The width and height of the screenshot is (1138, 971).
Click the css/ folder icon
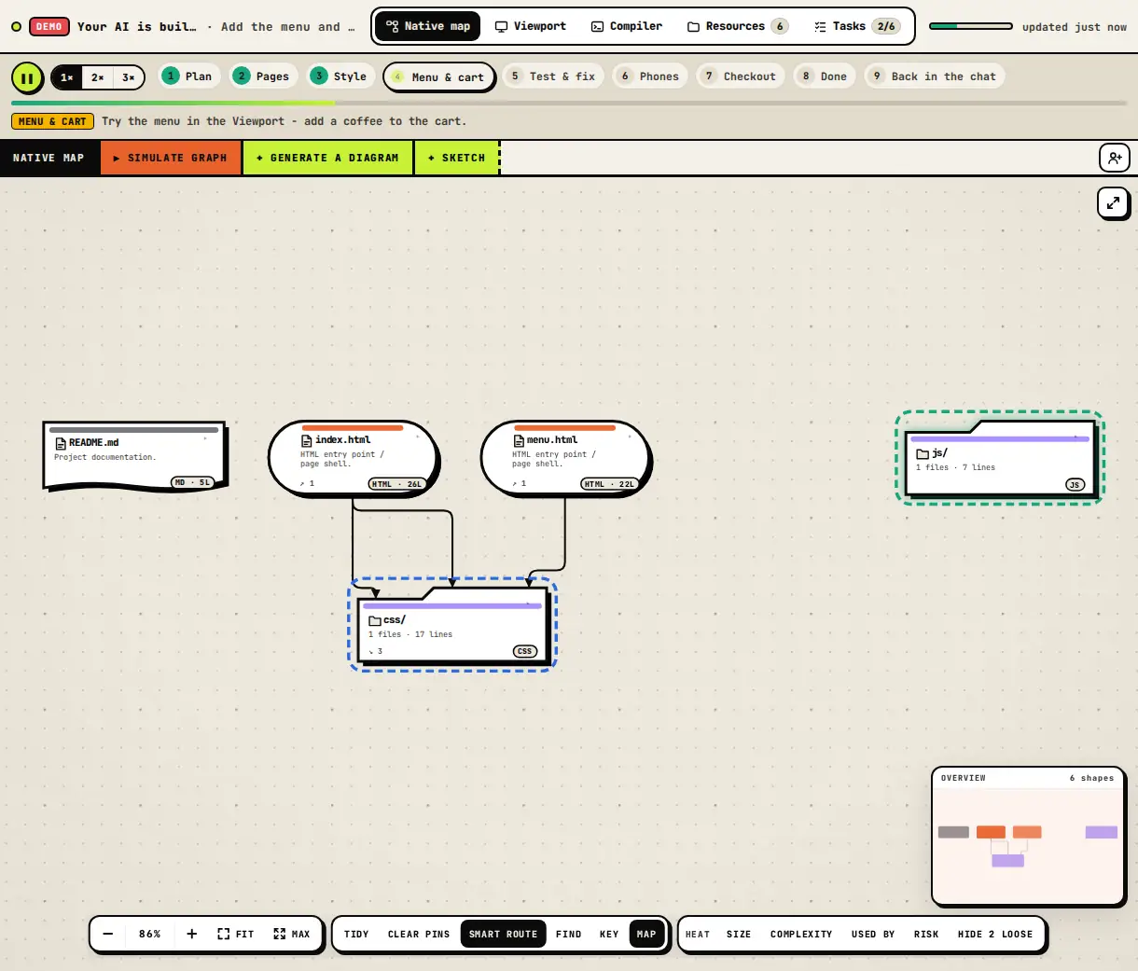pyautogui.click(x=375, y=620)
